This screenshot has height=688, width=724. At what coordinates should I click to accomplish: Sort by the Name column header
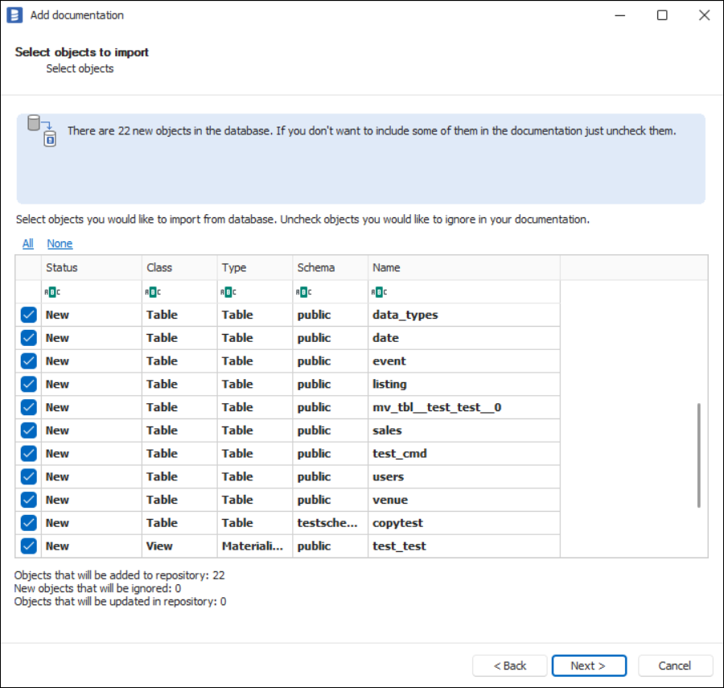pyautogui.click(x=464, y=267)
